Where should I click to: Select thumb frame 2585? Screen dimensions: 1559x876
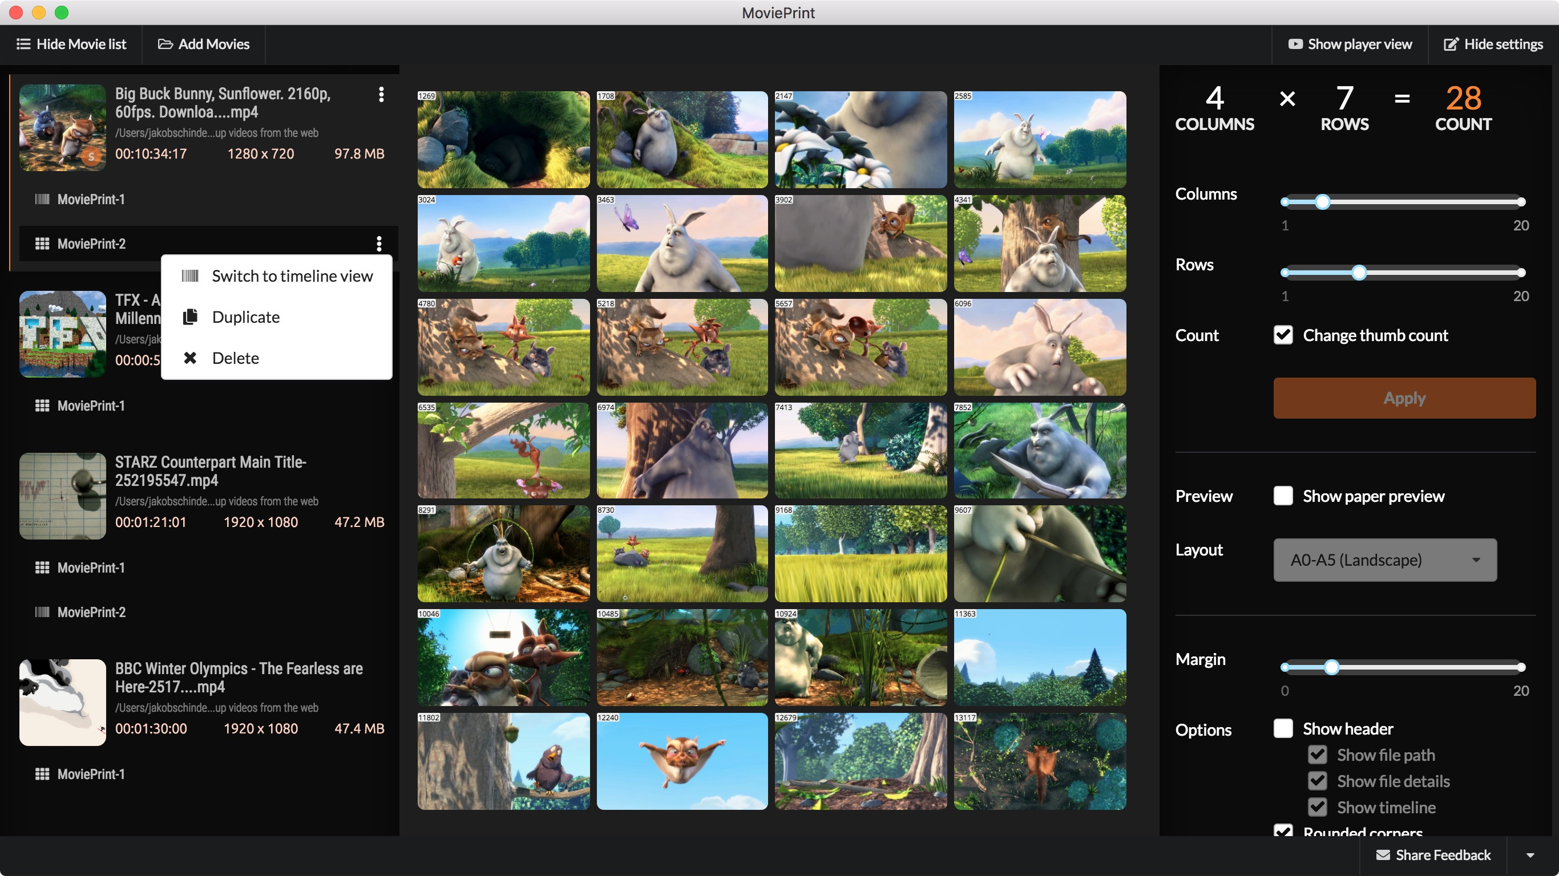(1040, 140)
